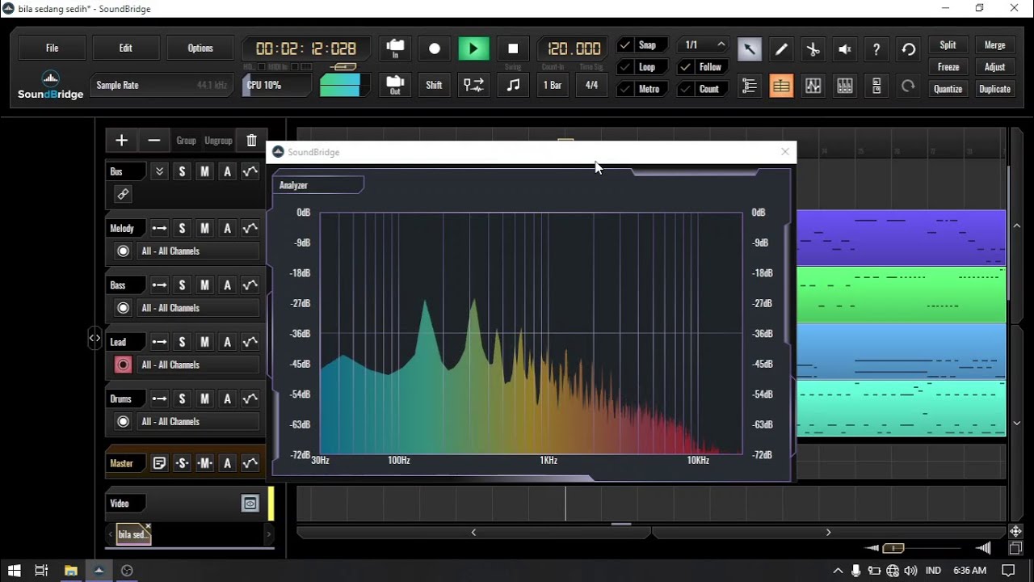Click the Stop transport button
The image size is (1034, 582).
click(x=513, y=48)
